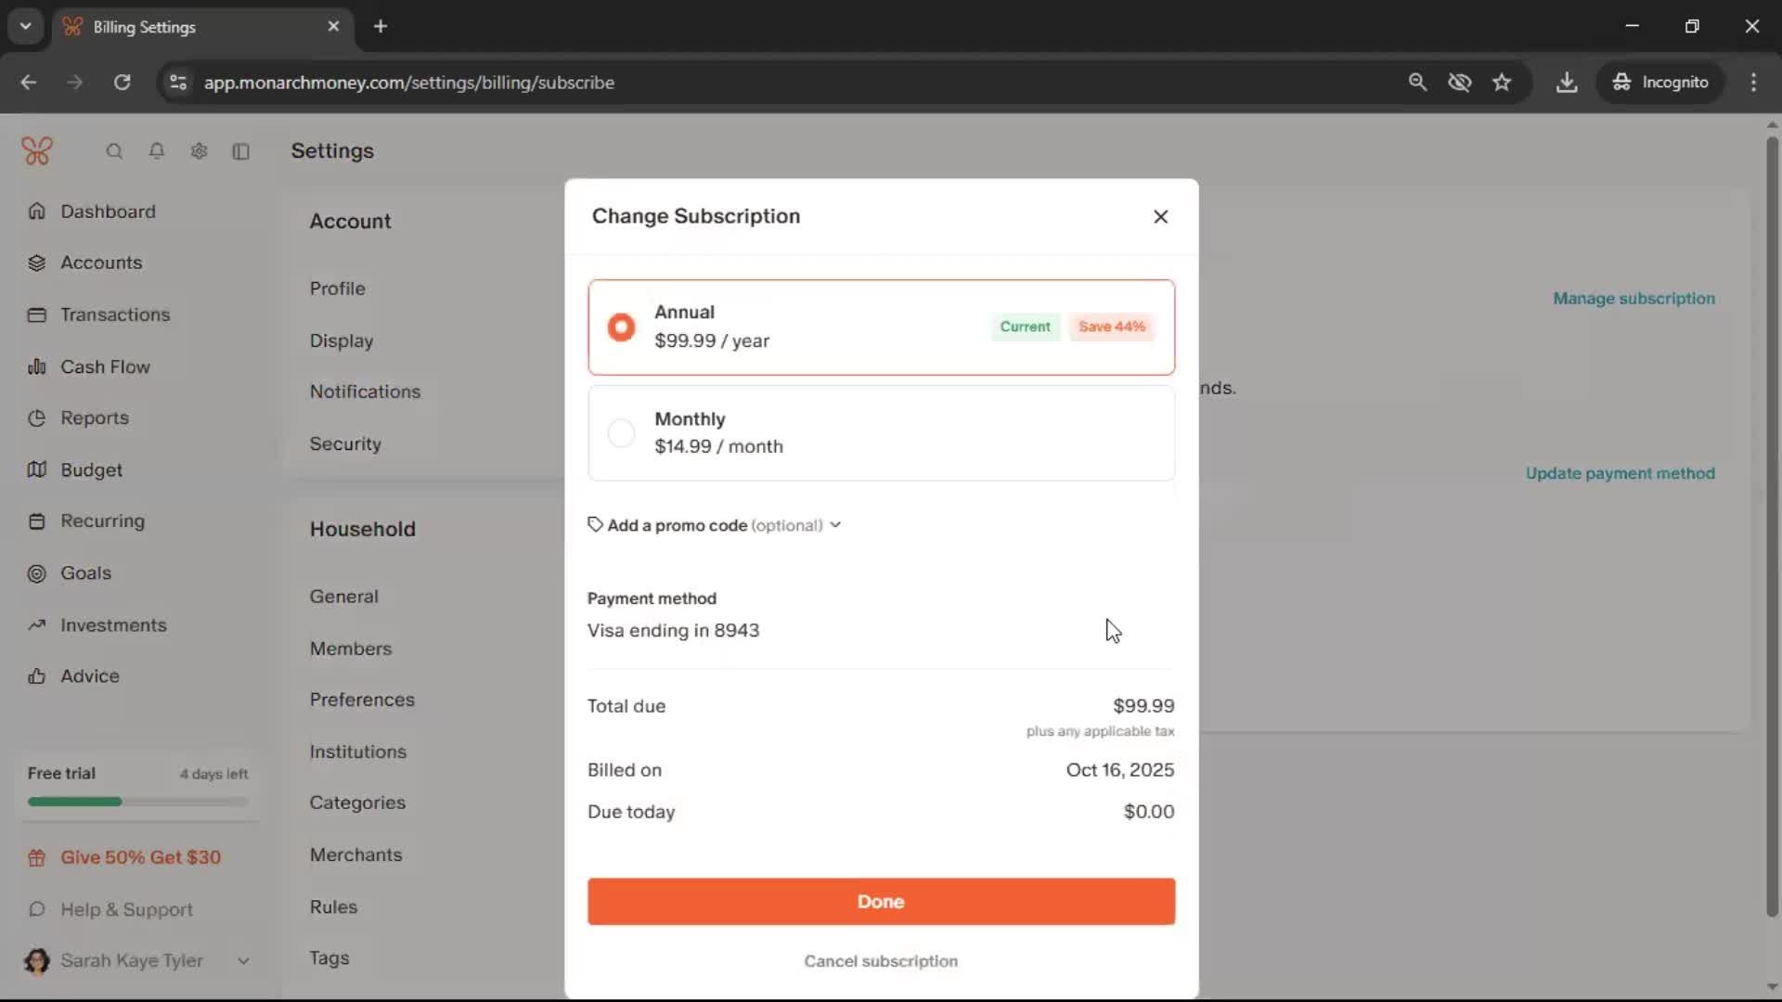
Task: Toggle the bookmark star in address bar
Action: (1502, 82)
